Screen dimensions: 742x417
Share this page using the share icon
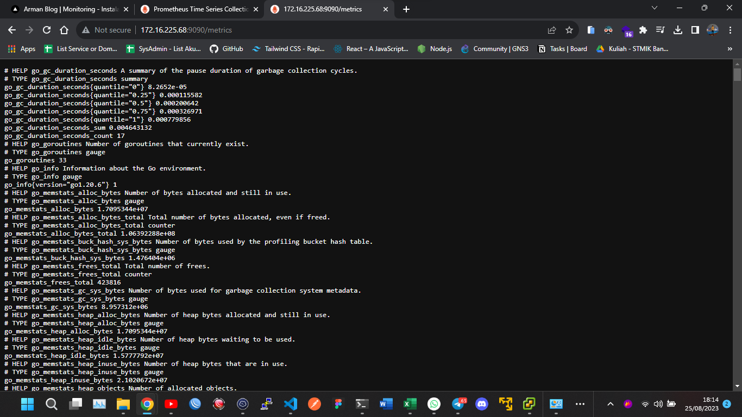[552, 30]
